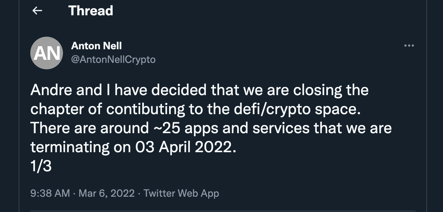Click the 03 April 2022 date text
The image size is (443, 212).
click(185, 148)
